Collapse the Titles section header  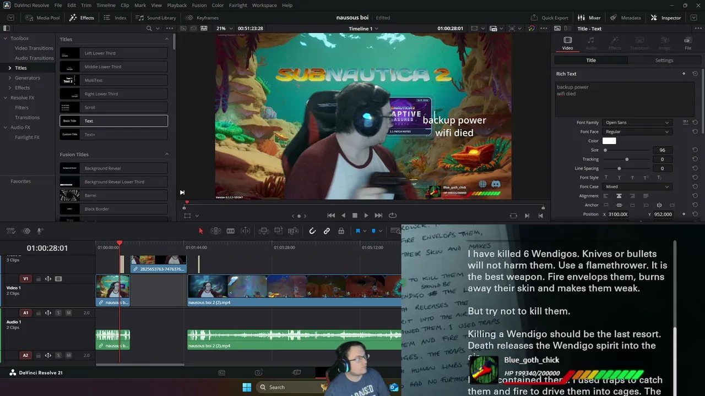167,39
